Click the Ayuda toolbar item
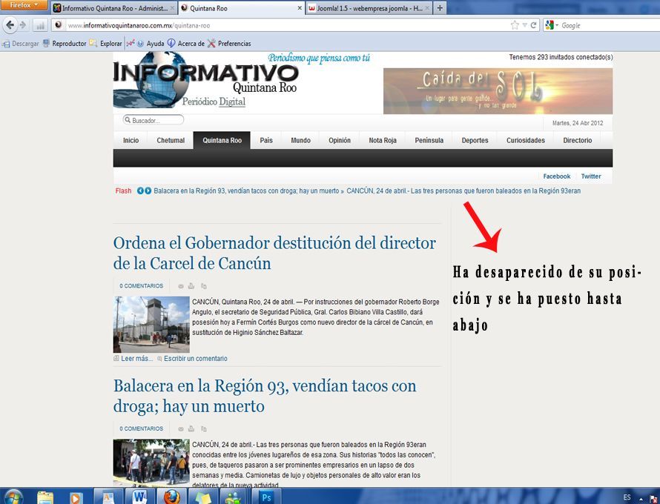This screenshot has height=504, width=660. coord(151,43)
